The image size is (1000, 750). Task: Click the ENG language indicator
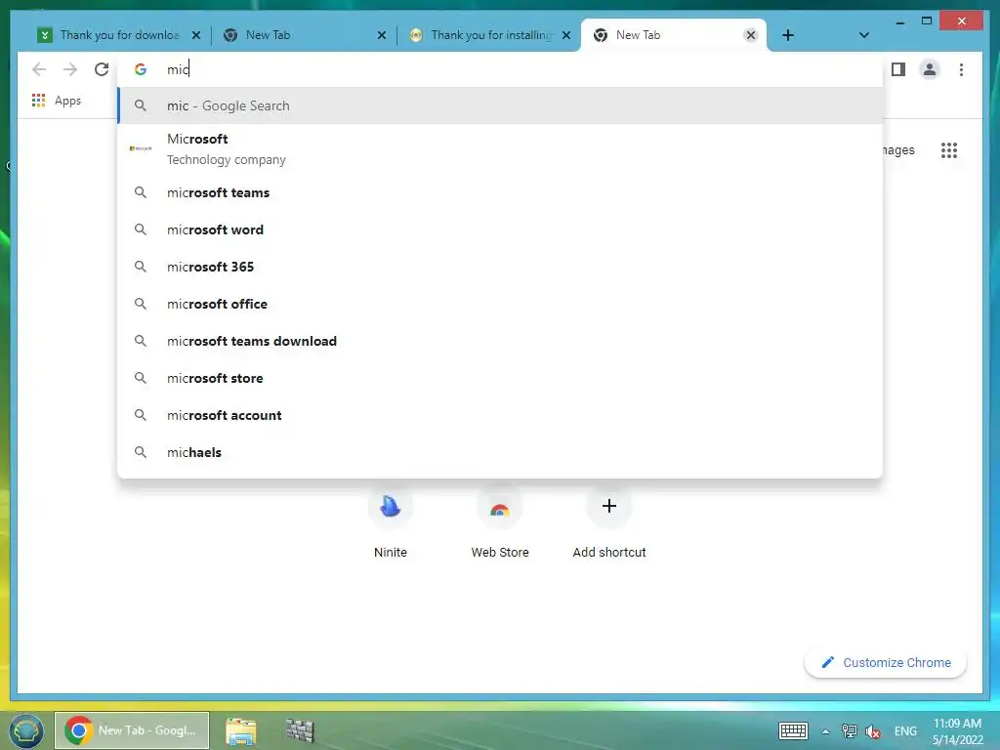905,730
